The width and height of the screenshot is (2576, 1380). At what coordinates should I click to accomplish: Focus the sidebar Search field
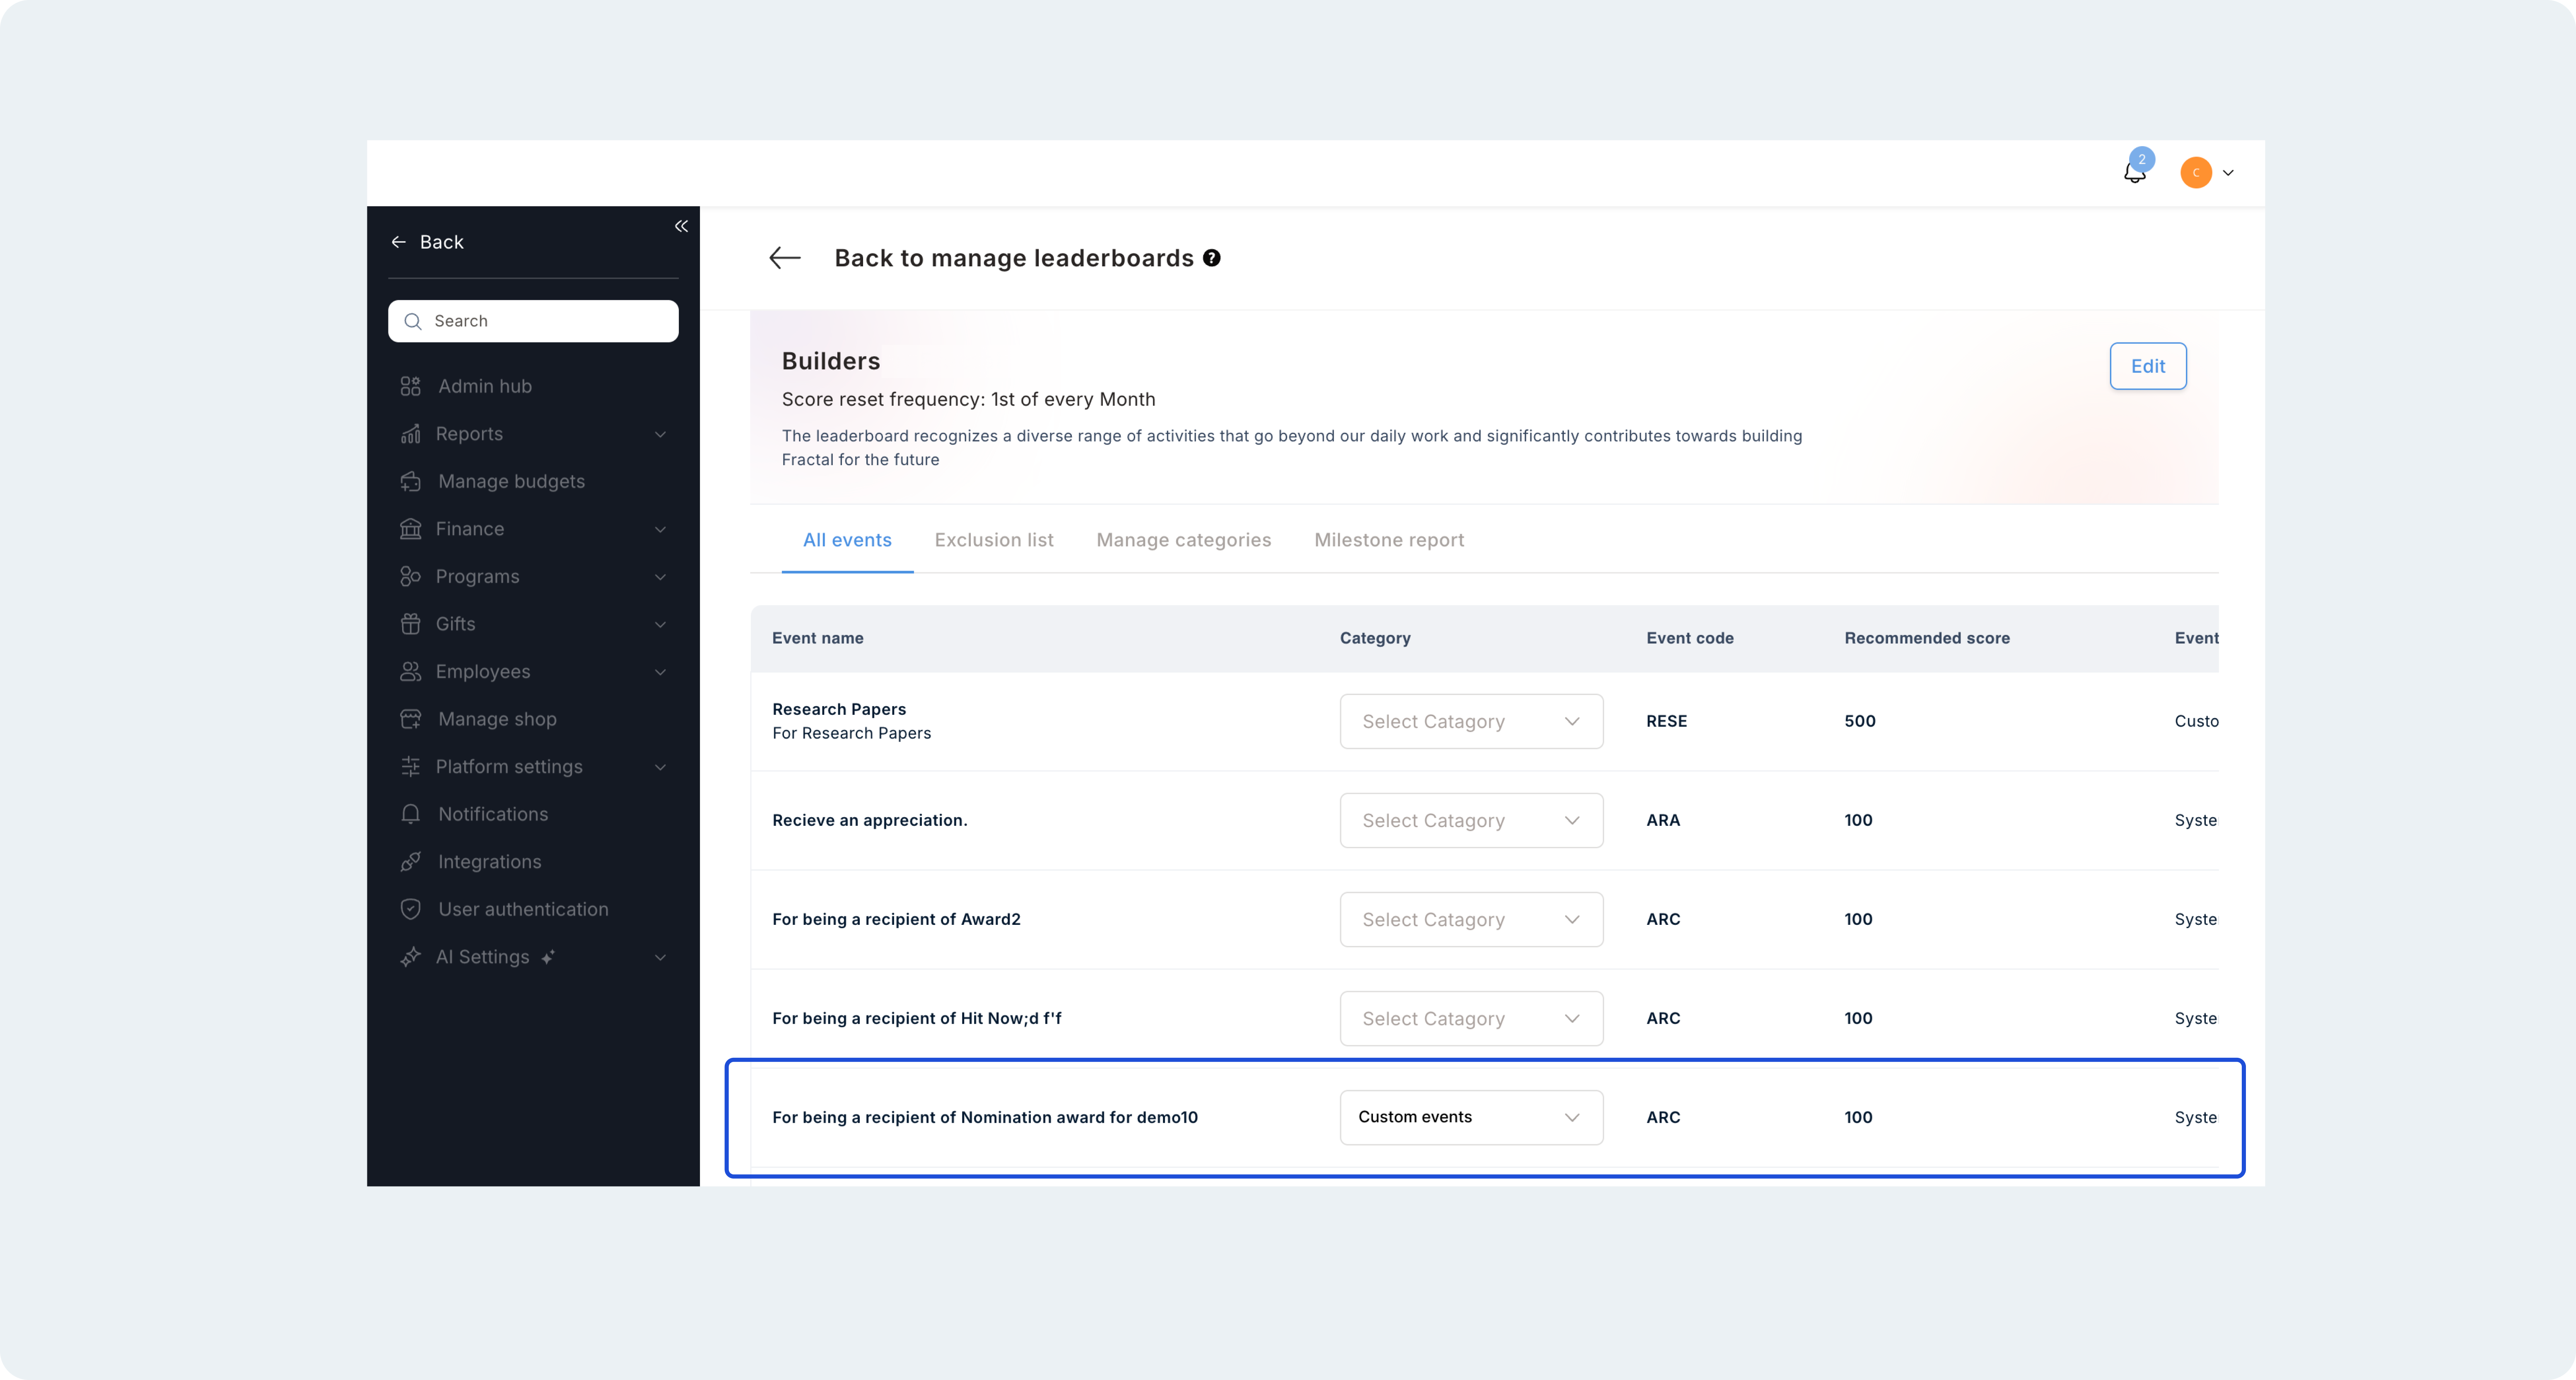(533, 321)
